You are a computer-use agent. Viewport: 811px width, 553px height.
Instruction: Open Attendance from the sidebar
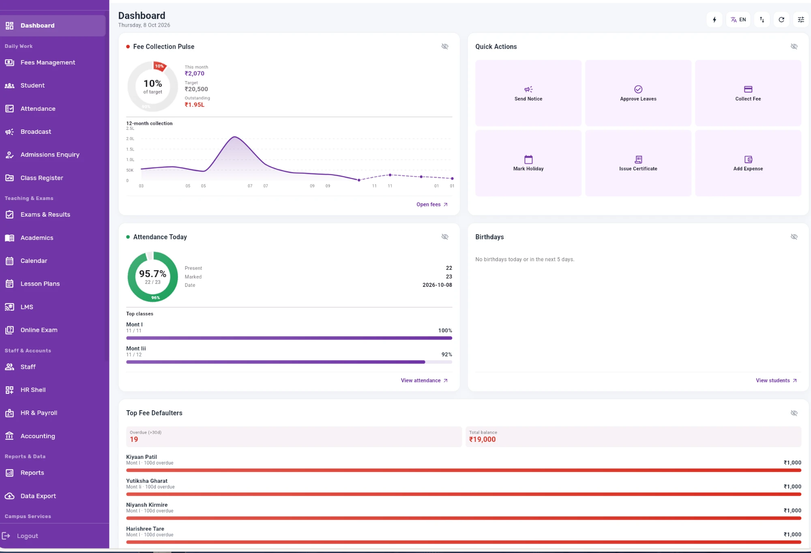(x=53, y=109)
